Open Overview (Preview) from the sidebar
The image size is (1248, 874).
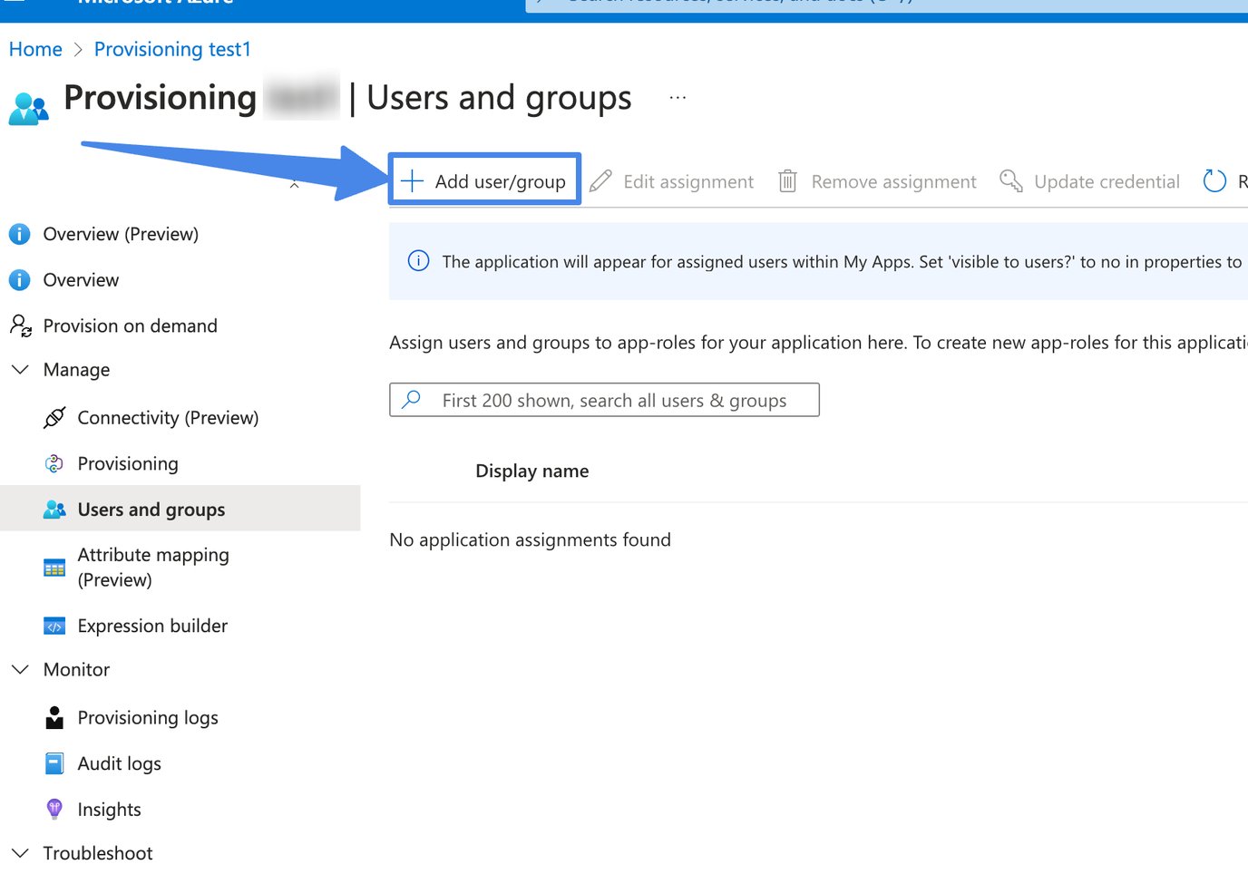[121, 234]
